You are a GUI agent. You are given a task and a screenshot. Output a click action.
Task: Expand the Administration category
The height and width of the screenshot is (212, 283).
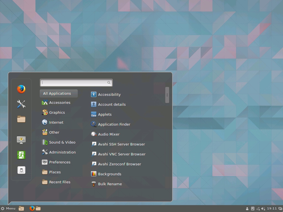[x=62, y=152]
